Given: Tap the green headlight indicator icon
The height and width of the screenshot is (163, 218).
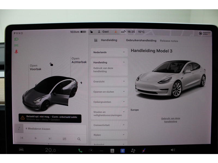Looking at the screenshot, I should pos(16,39).
